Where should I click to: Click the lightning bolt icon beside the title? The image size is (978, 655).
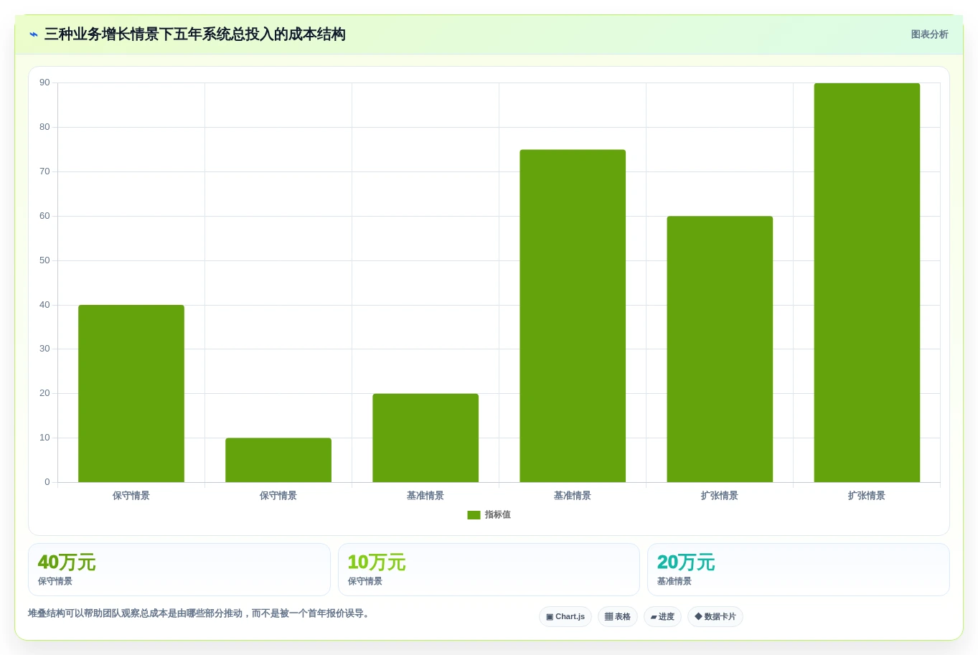point(34,34)
